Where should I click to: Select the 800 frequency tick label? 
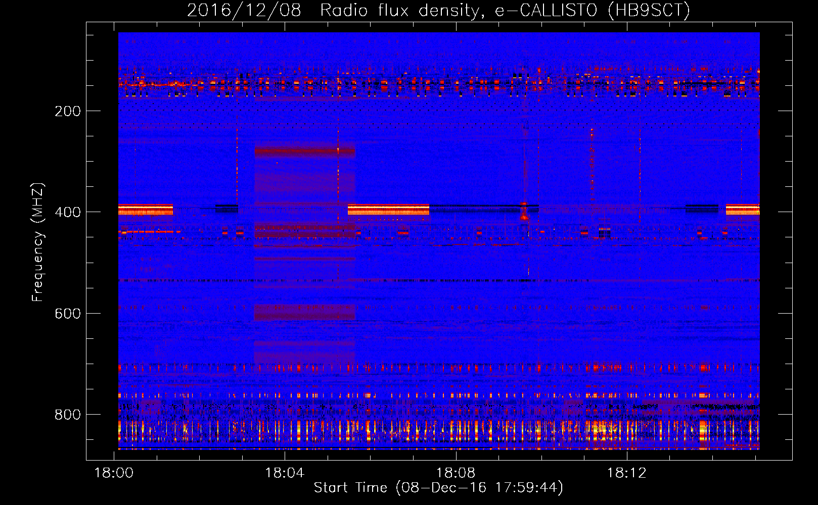[68, 415]
